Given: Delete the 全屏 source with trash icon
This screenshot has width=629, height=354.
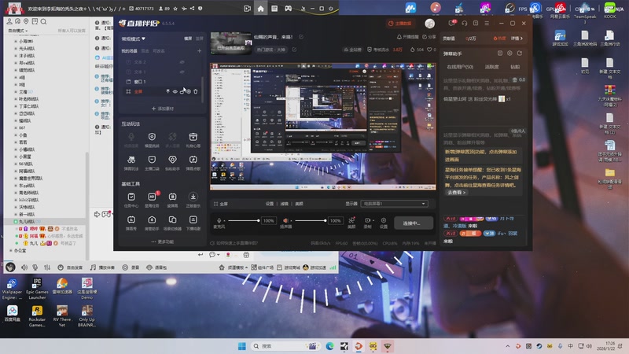Looking at the screenshot, I should pos(196,91).
